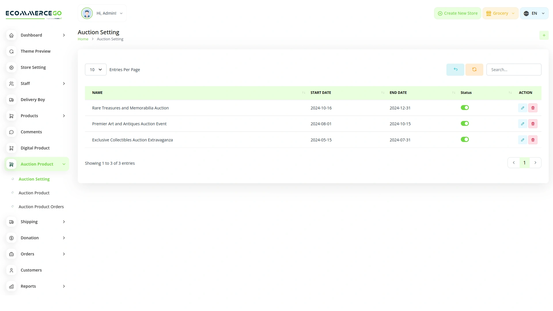Click the plus icon to add auction setting

tap(544, 35)
